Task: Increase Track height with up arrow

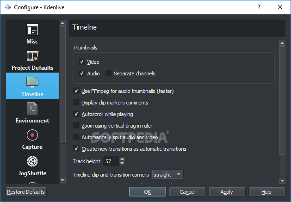Action: coord(122,159)
